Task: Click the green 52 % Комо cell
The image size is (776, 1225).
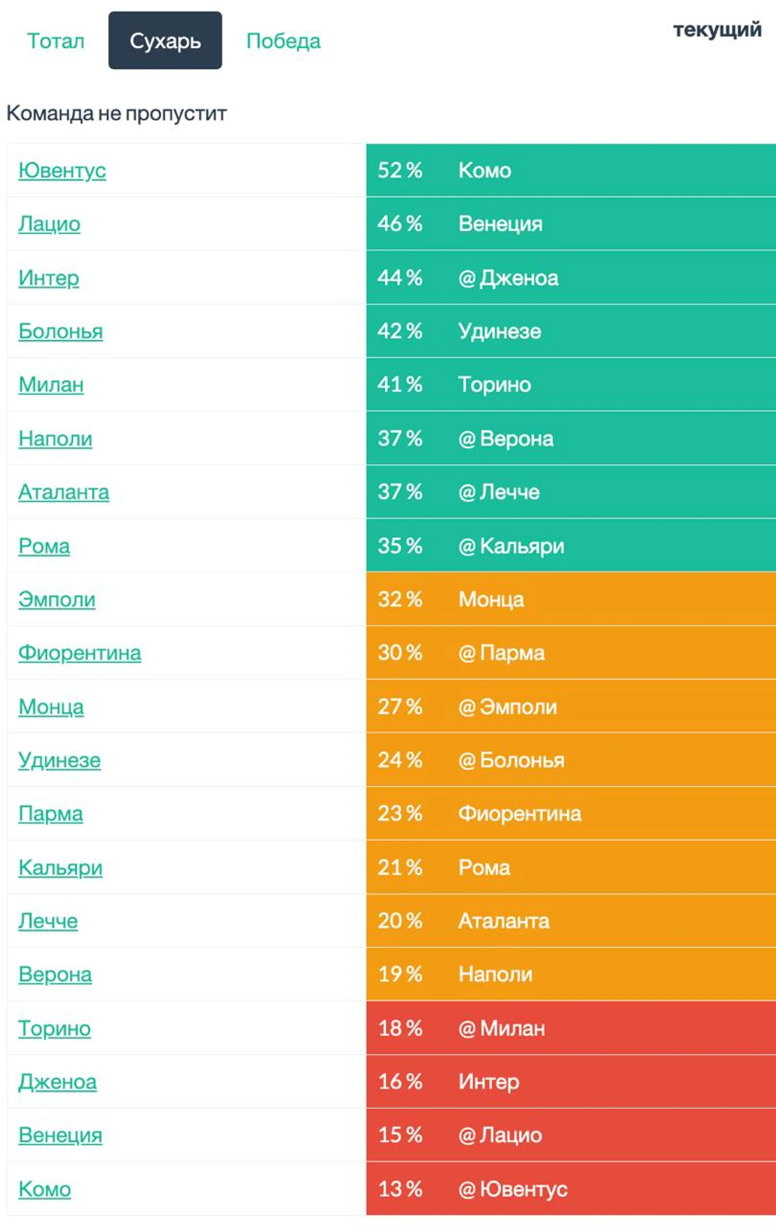Action: (x=570, y=171)
